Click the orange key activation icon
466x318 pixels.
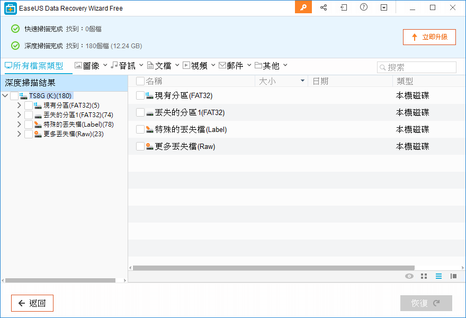tap(303, 7)
